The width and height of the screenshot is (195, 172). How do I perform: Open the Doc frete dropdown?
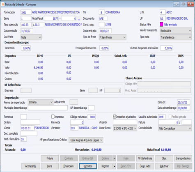[x=31, y=37]
